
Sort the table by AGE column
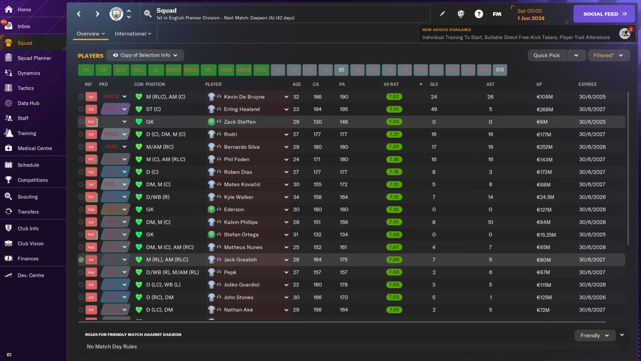296,84
